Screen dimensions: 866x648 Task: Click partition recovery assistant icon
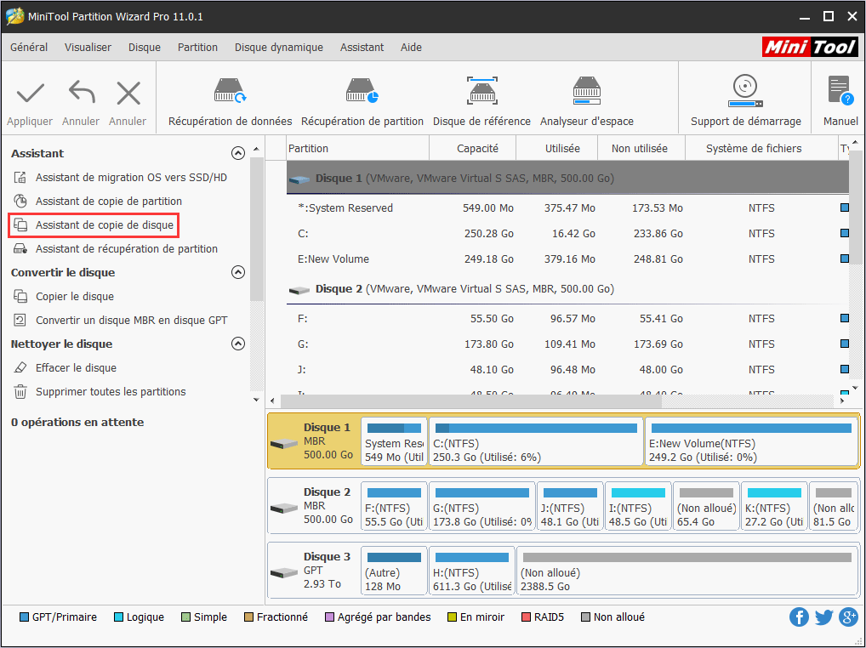pos(20,248)
